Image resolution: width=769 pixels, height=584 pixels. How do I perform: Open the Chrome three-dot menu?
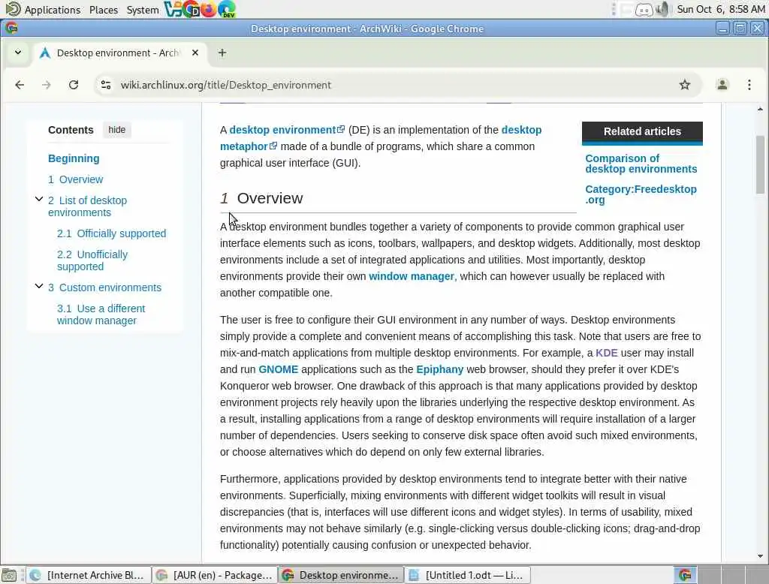749,85
